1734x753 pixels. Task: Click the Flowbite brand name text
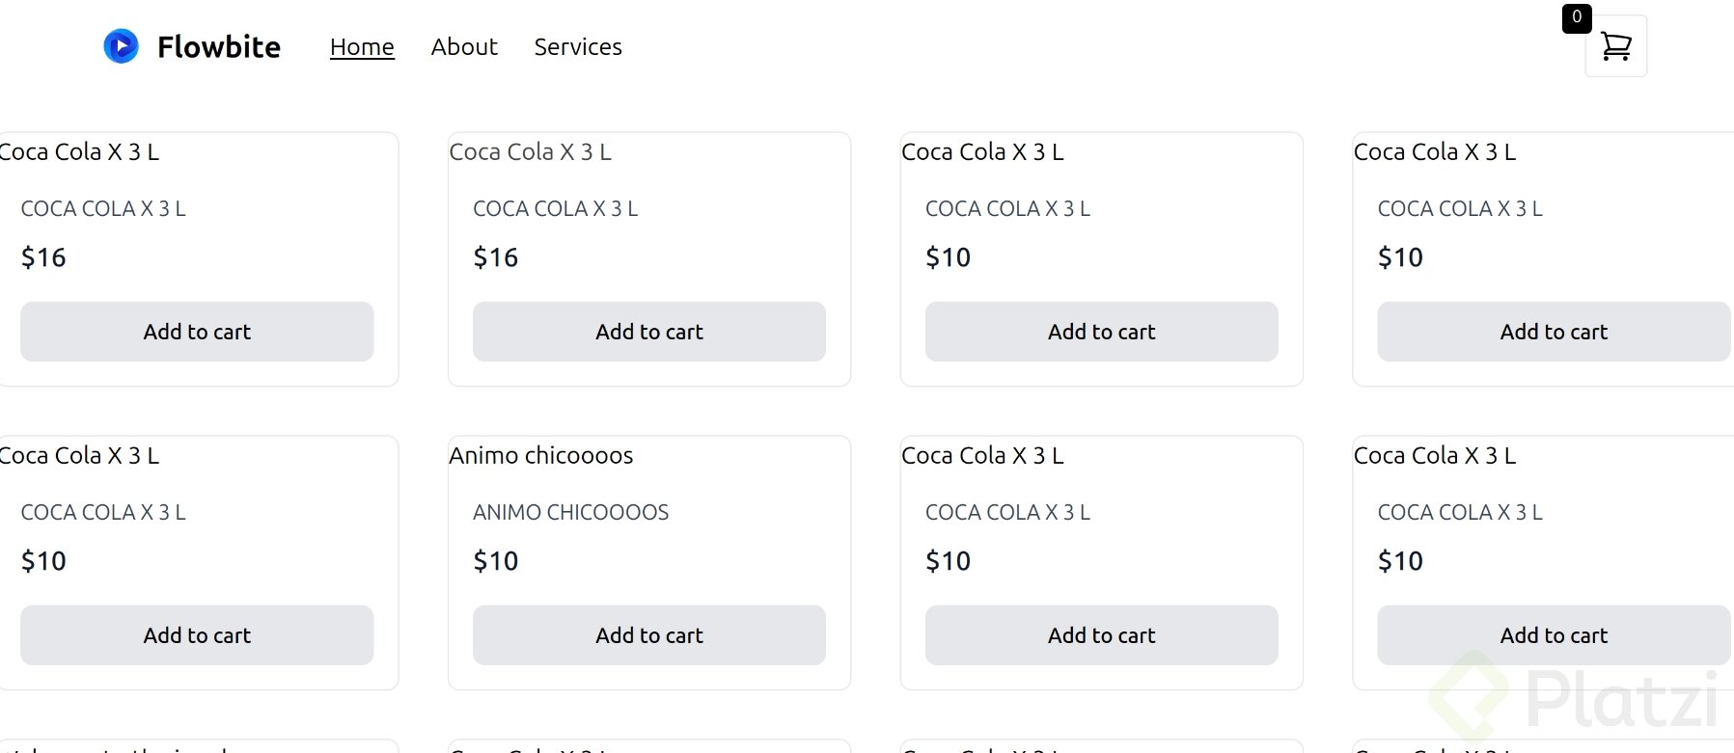pos(219,46)
